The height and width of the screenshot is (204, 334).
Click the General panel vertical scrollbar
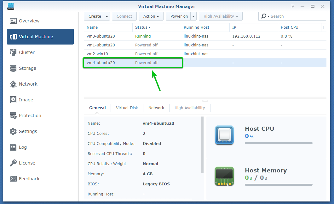click(x=202, y=145)
